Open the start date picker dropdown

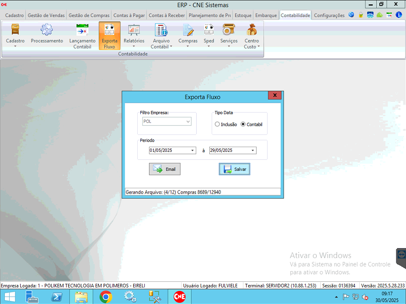tap(193, 151)
